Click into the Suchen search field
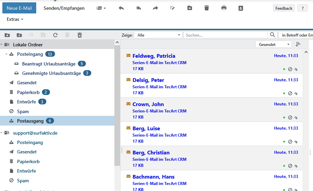Image resolution: width=313 pixels, height=191 pixels. point(225,35)
